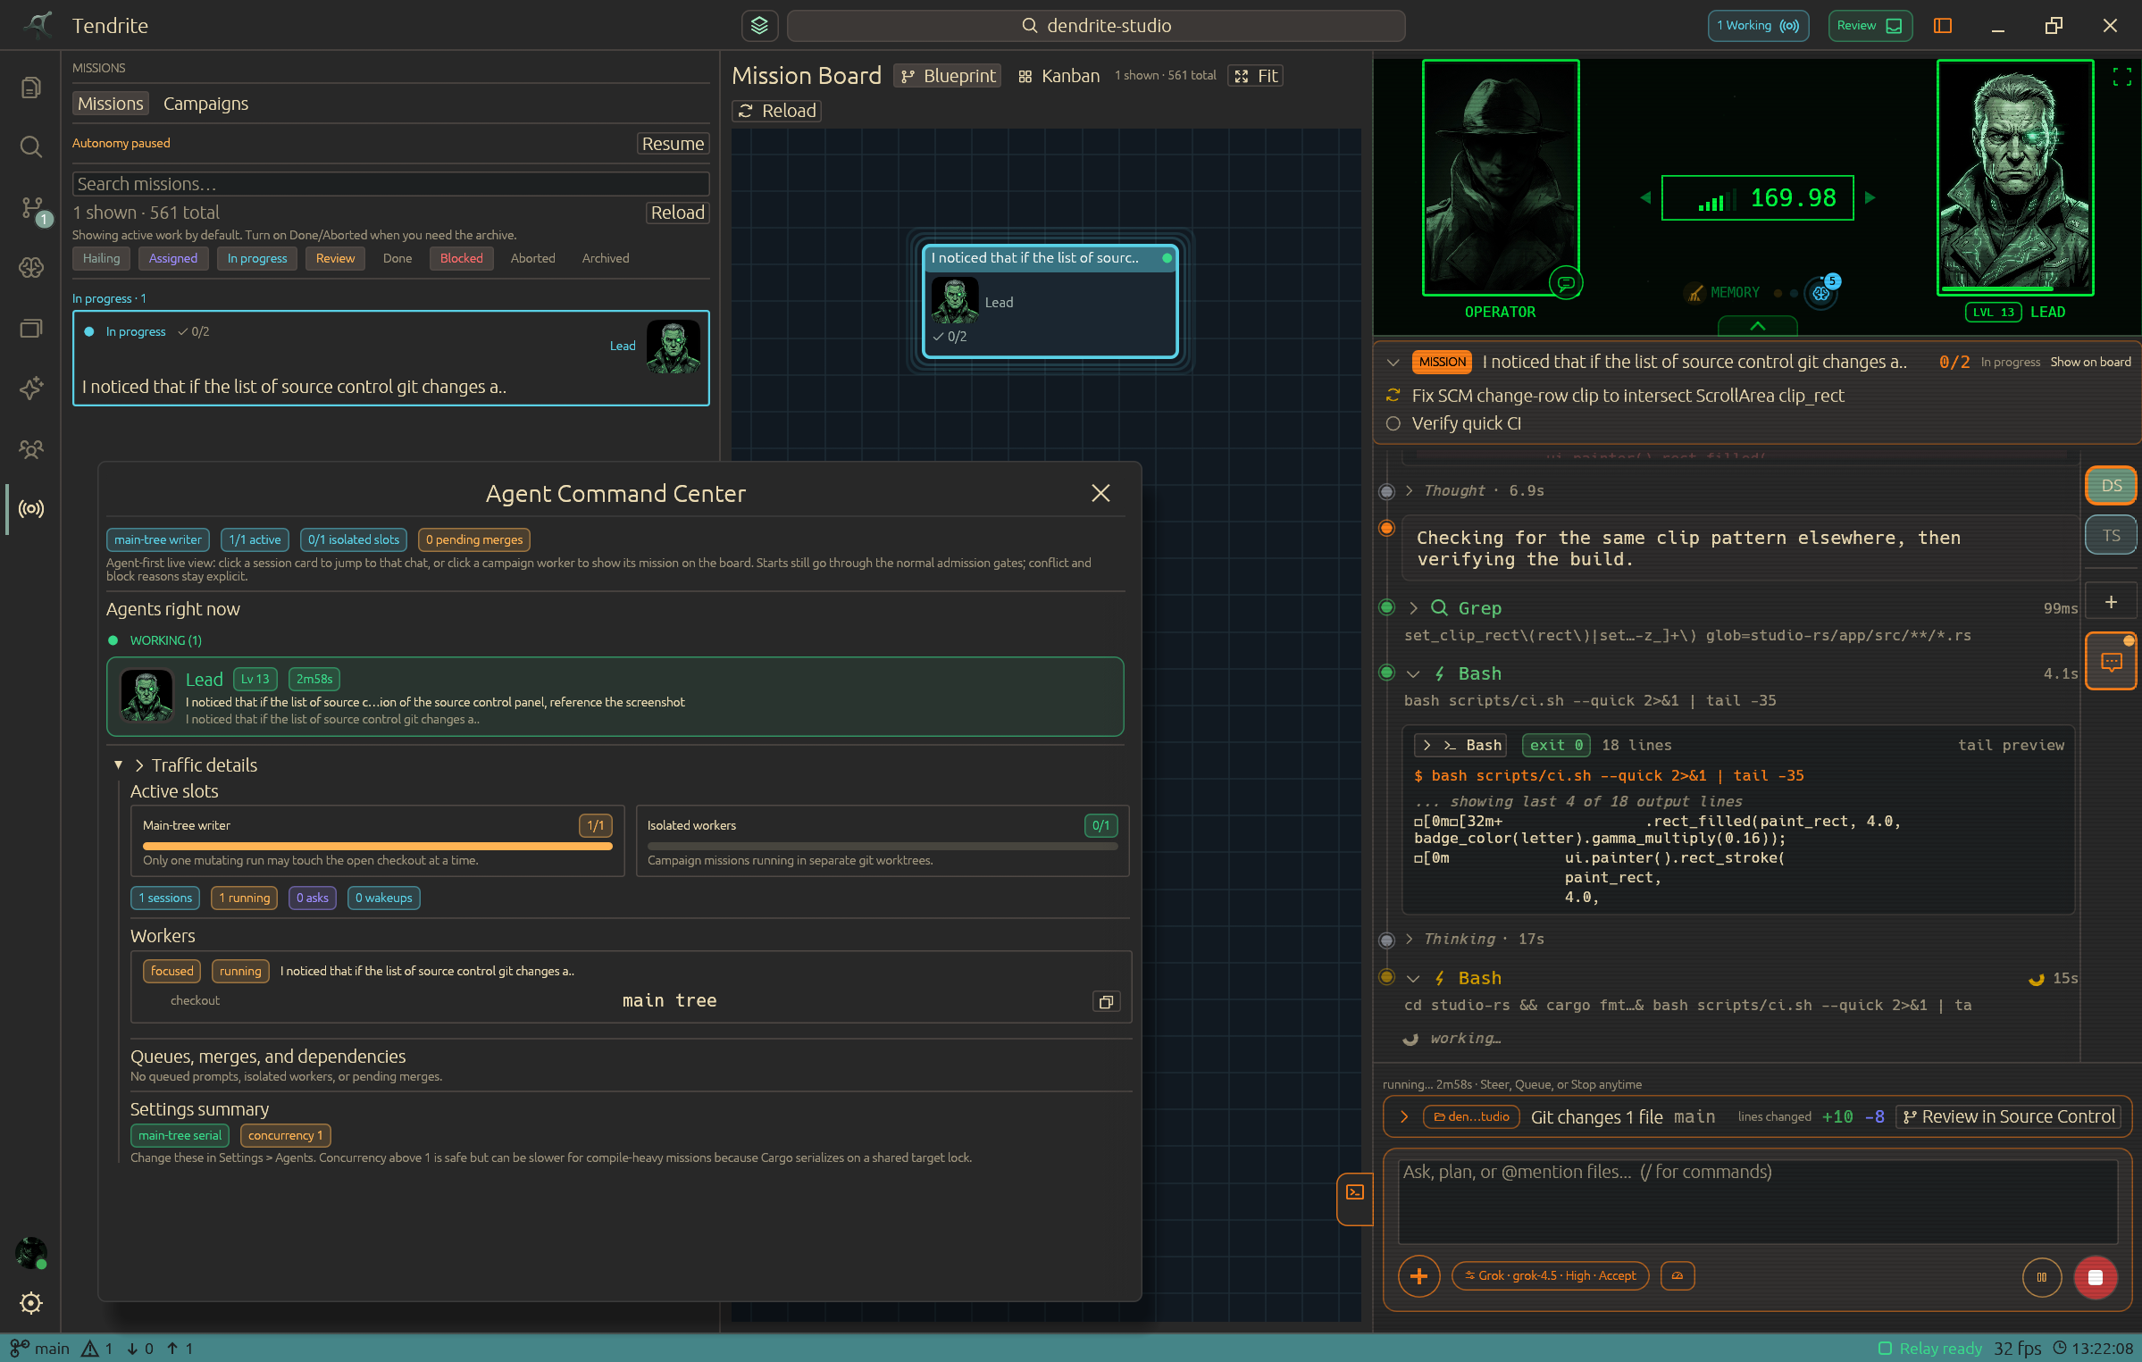2142x1362 pixels.
Task: Toggle the Done status filter
Action: pos(397,258)
